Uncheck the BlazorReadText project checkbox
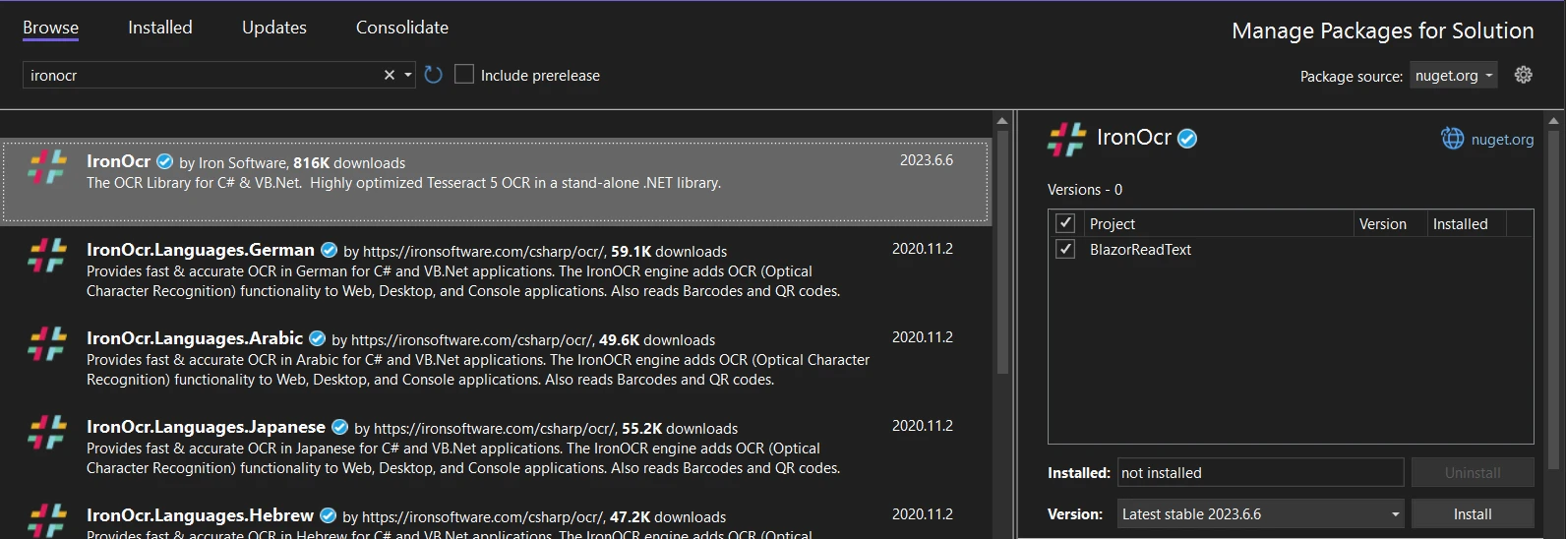 1065,250
